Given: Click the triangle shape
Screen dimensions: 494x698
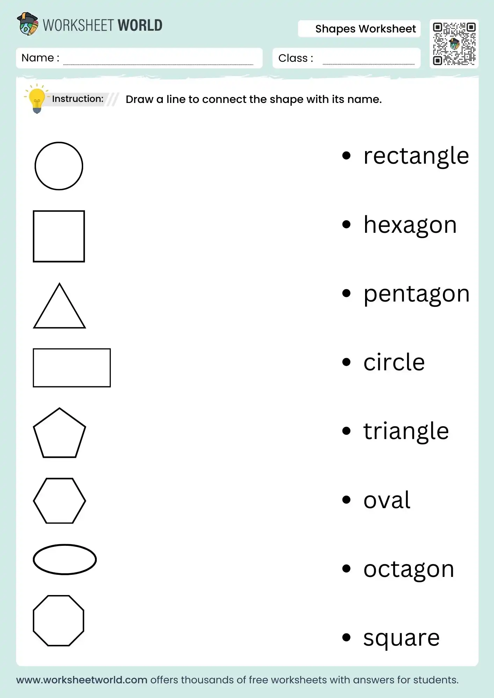Looking at the screenshot, I should click(59, 306).
